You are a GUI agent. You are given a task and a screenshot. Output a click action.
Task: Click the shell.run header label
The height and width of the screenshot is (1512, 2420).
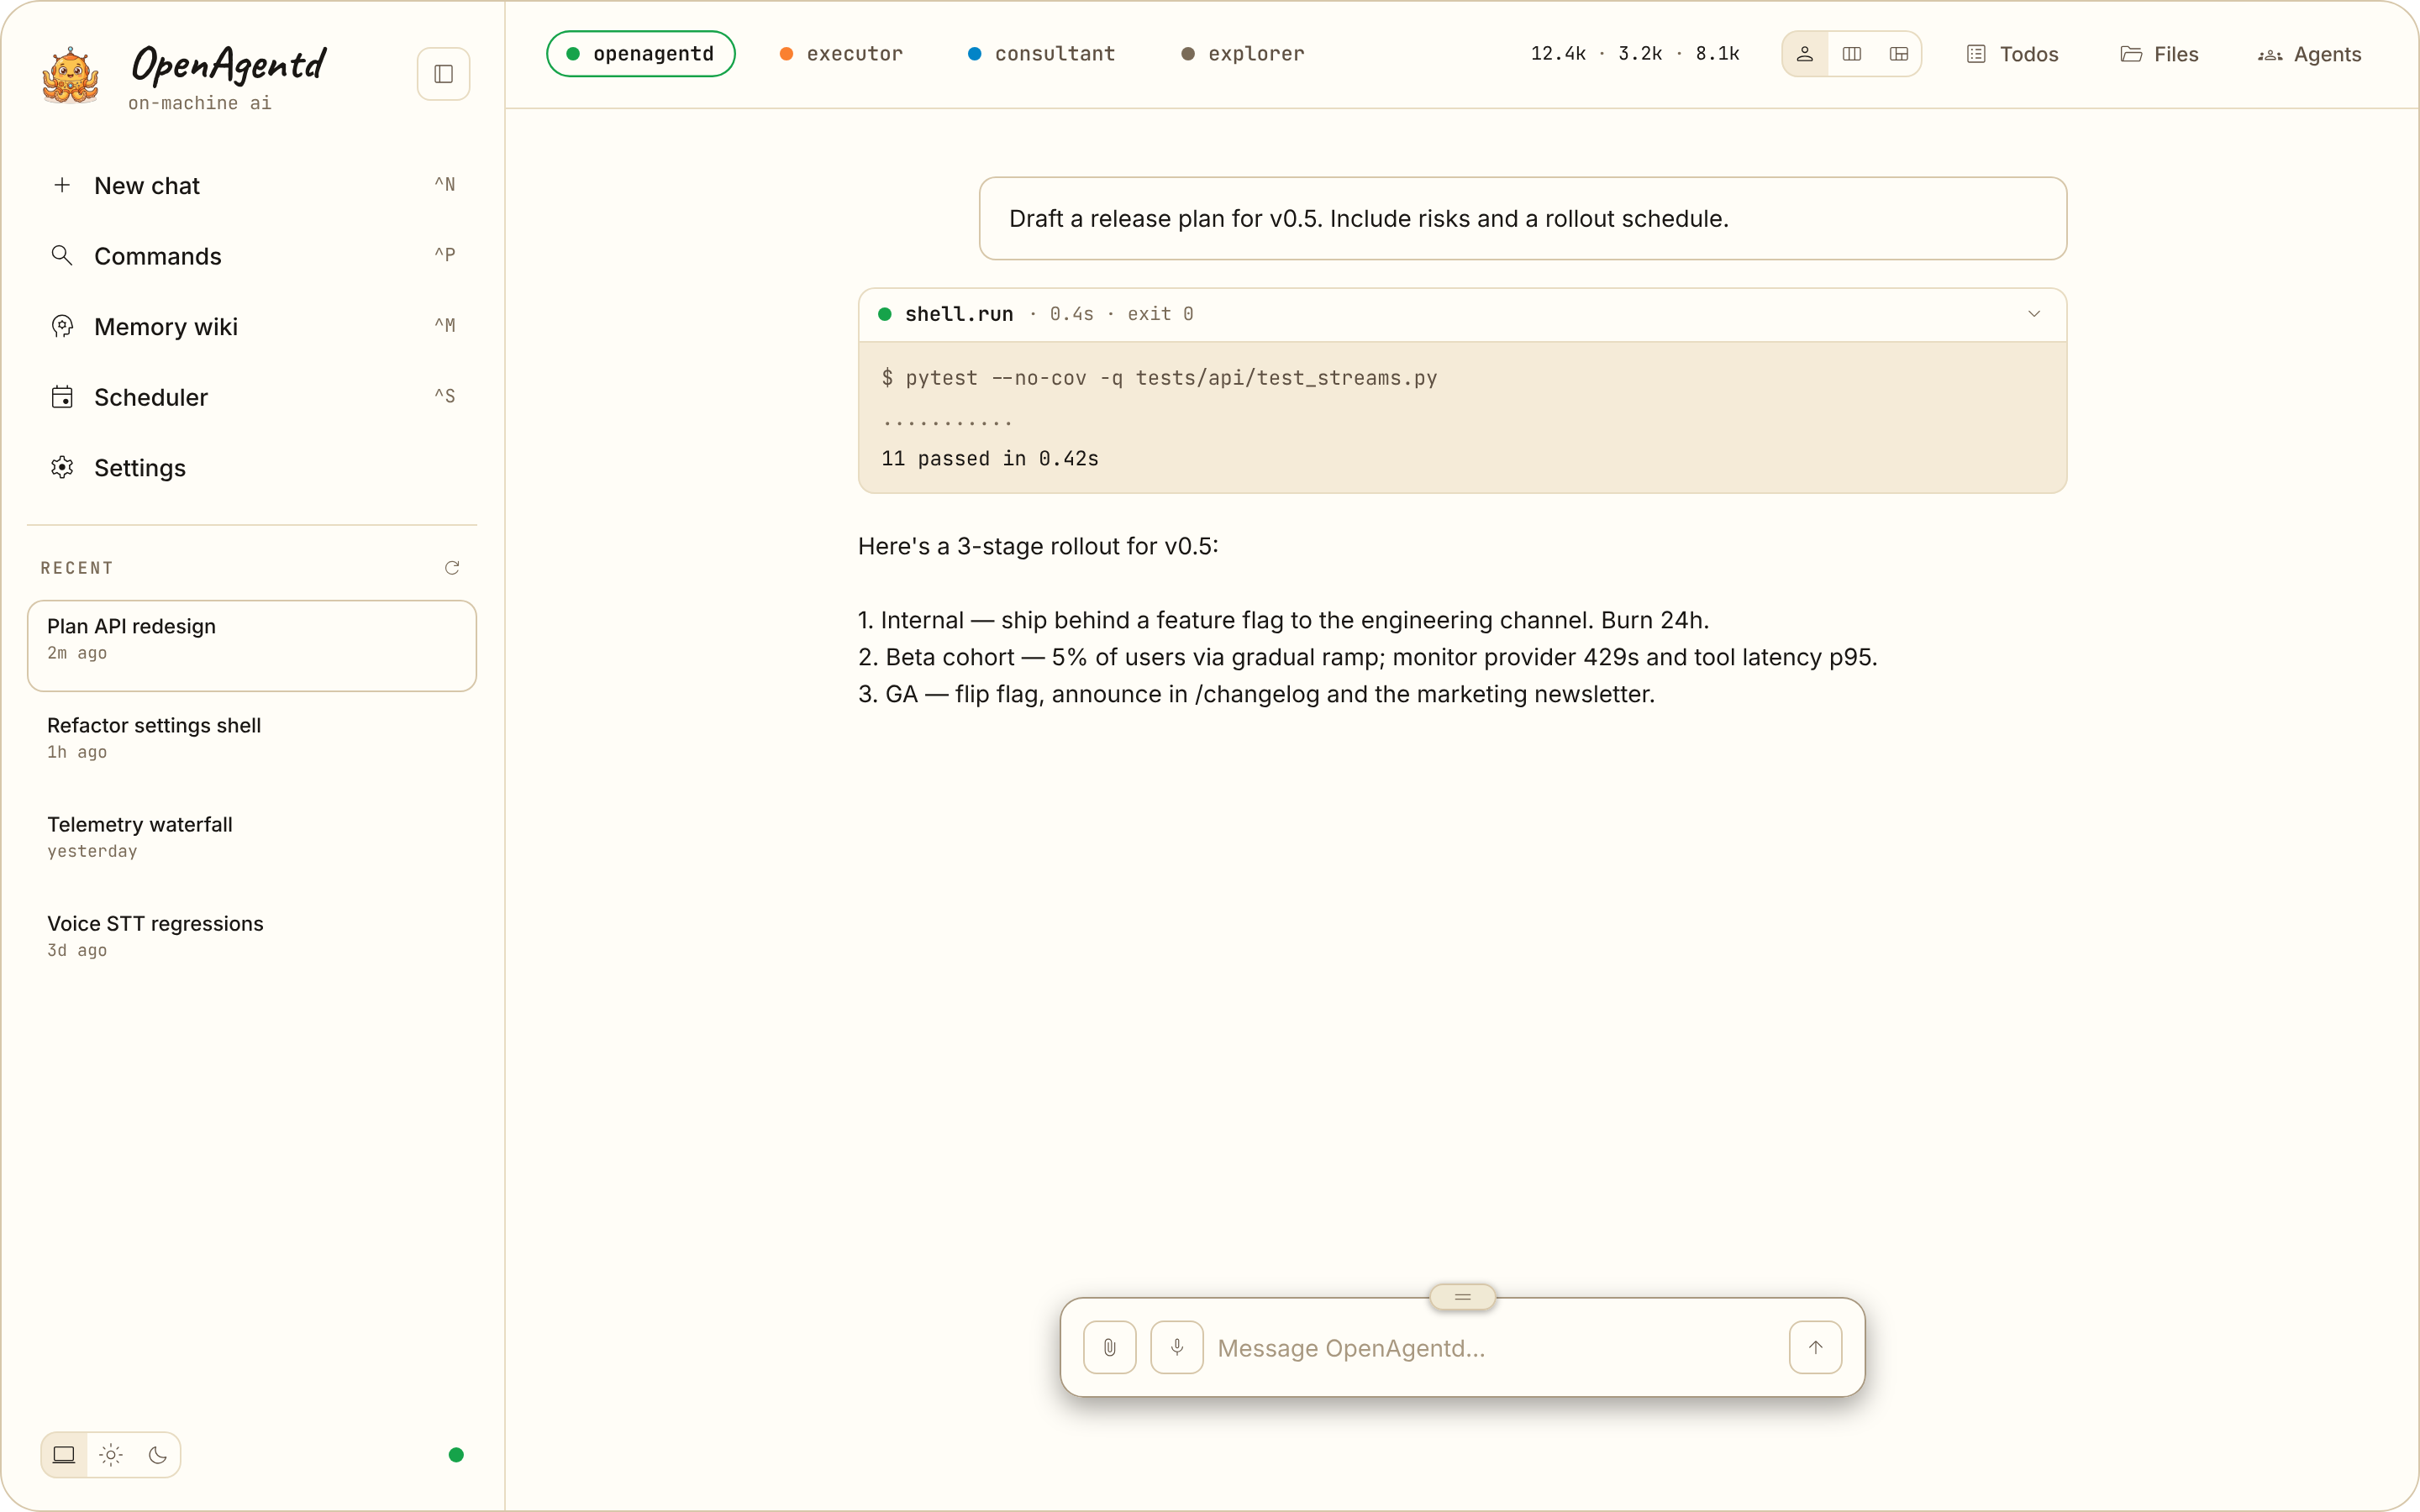[x=959, y=314]
